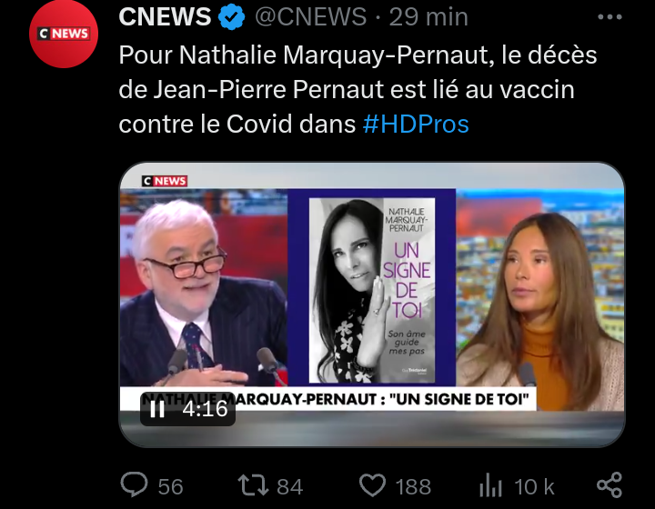The width and height of the screenshot is (655, 509).
Task: Click the reply speech bubble icon
Action: pyautogui.click(x=134, y=484)
